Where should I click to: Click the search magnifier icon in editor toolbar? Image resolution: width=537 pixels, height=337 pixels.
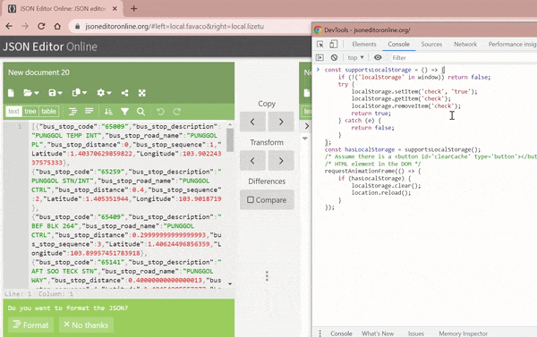(x=141, y=111)
